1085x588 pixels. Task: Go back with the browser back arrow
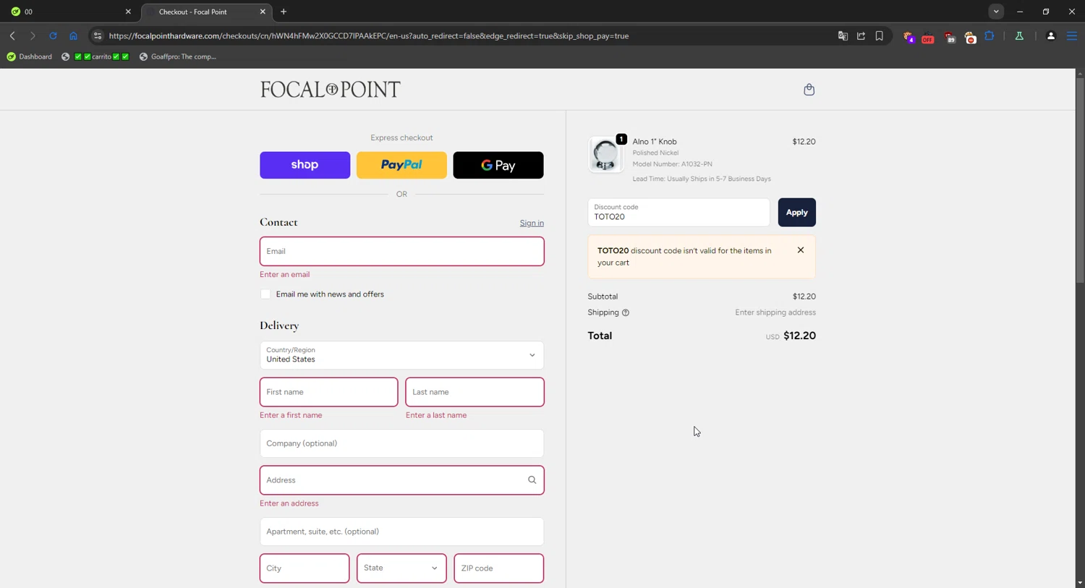click(x=12, y=35)
